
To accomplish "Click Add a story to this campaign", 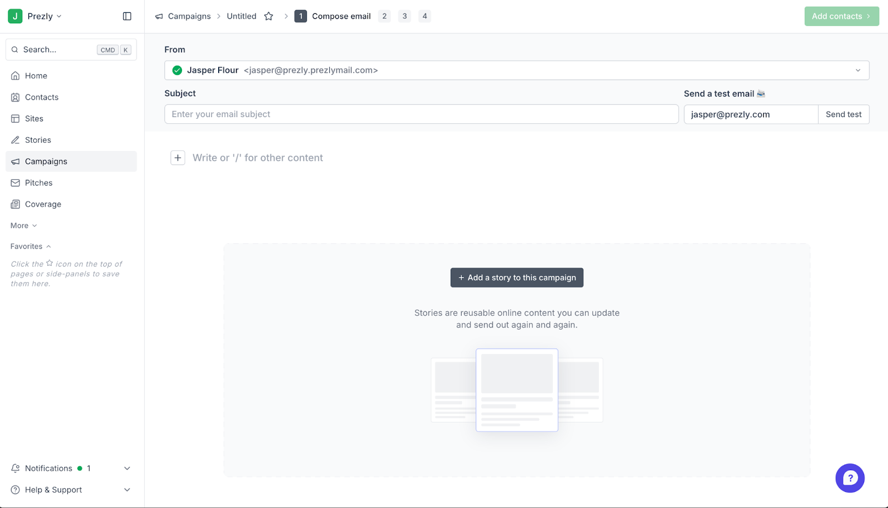I will coord(517,278).
